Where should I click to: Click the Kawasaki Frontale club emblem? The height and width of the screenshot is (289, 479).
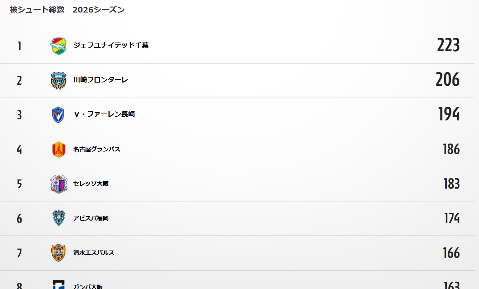coord(59,80)
